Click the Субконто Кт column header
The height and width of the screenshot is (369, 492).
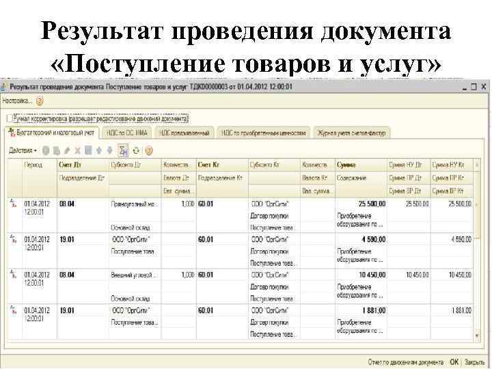[274, 165]
